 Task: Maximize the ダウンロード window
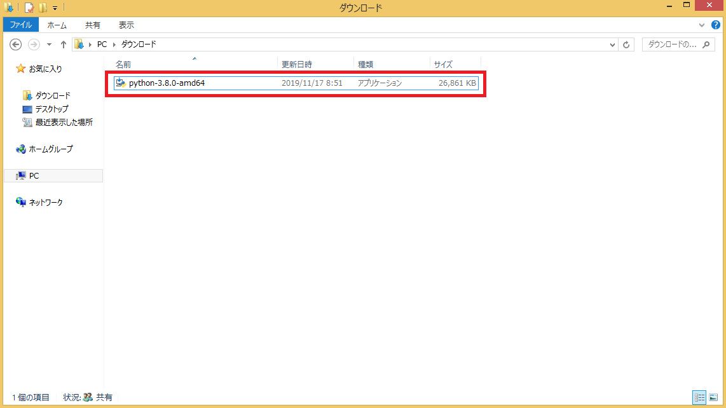pos(687,5)
